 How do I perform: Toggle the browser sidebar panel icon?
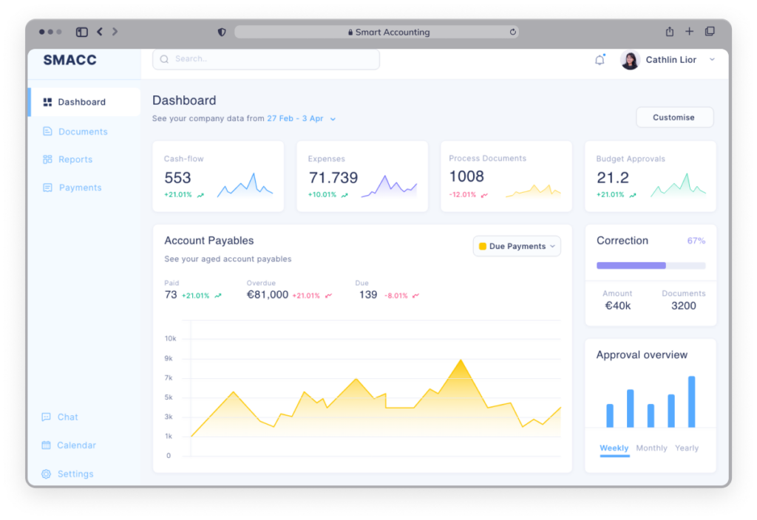coord(82,32)
